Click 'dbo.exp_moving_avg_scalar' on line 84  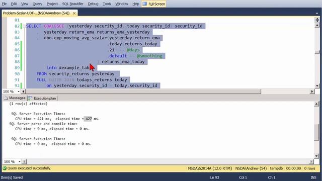75,38
